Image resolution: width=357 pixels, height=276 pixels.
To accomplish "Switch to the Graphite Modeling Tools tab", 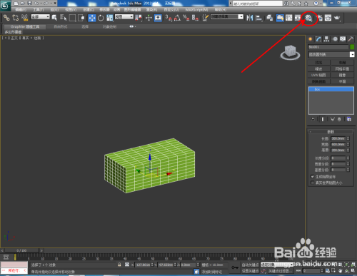I will coord(25,26).
